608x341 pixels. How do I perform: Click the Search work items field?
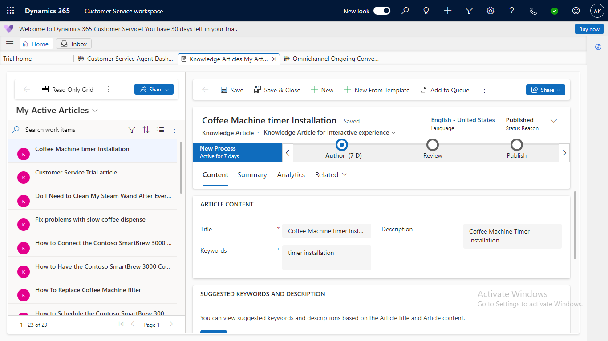click(71, 130)
